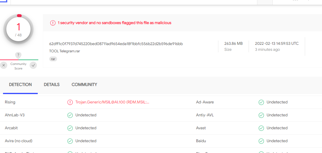Click the file SHA-256 hash
This screenshot has height=153, width=322.
click(x=116, y=44)
